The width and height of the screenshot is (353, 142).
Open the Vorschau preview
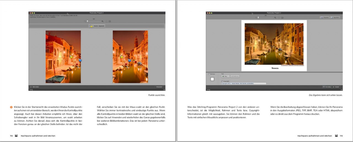[327, 87]
